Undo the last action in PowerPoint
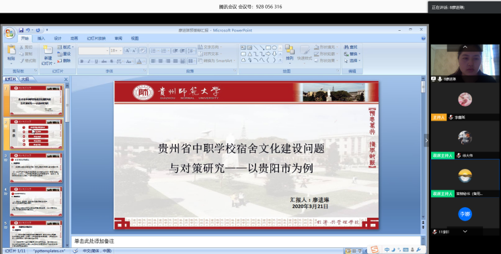 tap(28, 30)
